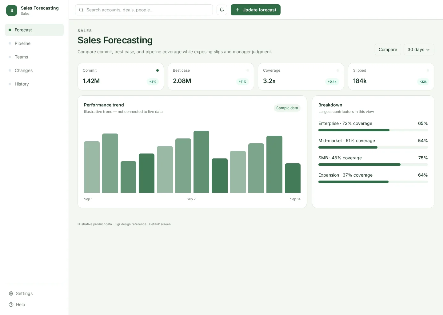Click the SMB coverage progress bar

[373, 165]
